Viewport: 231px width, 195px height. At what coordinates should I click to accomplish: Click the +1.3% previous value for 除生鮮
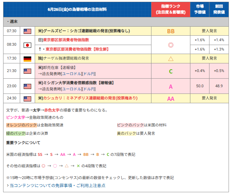219,50
